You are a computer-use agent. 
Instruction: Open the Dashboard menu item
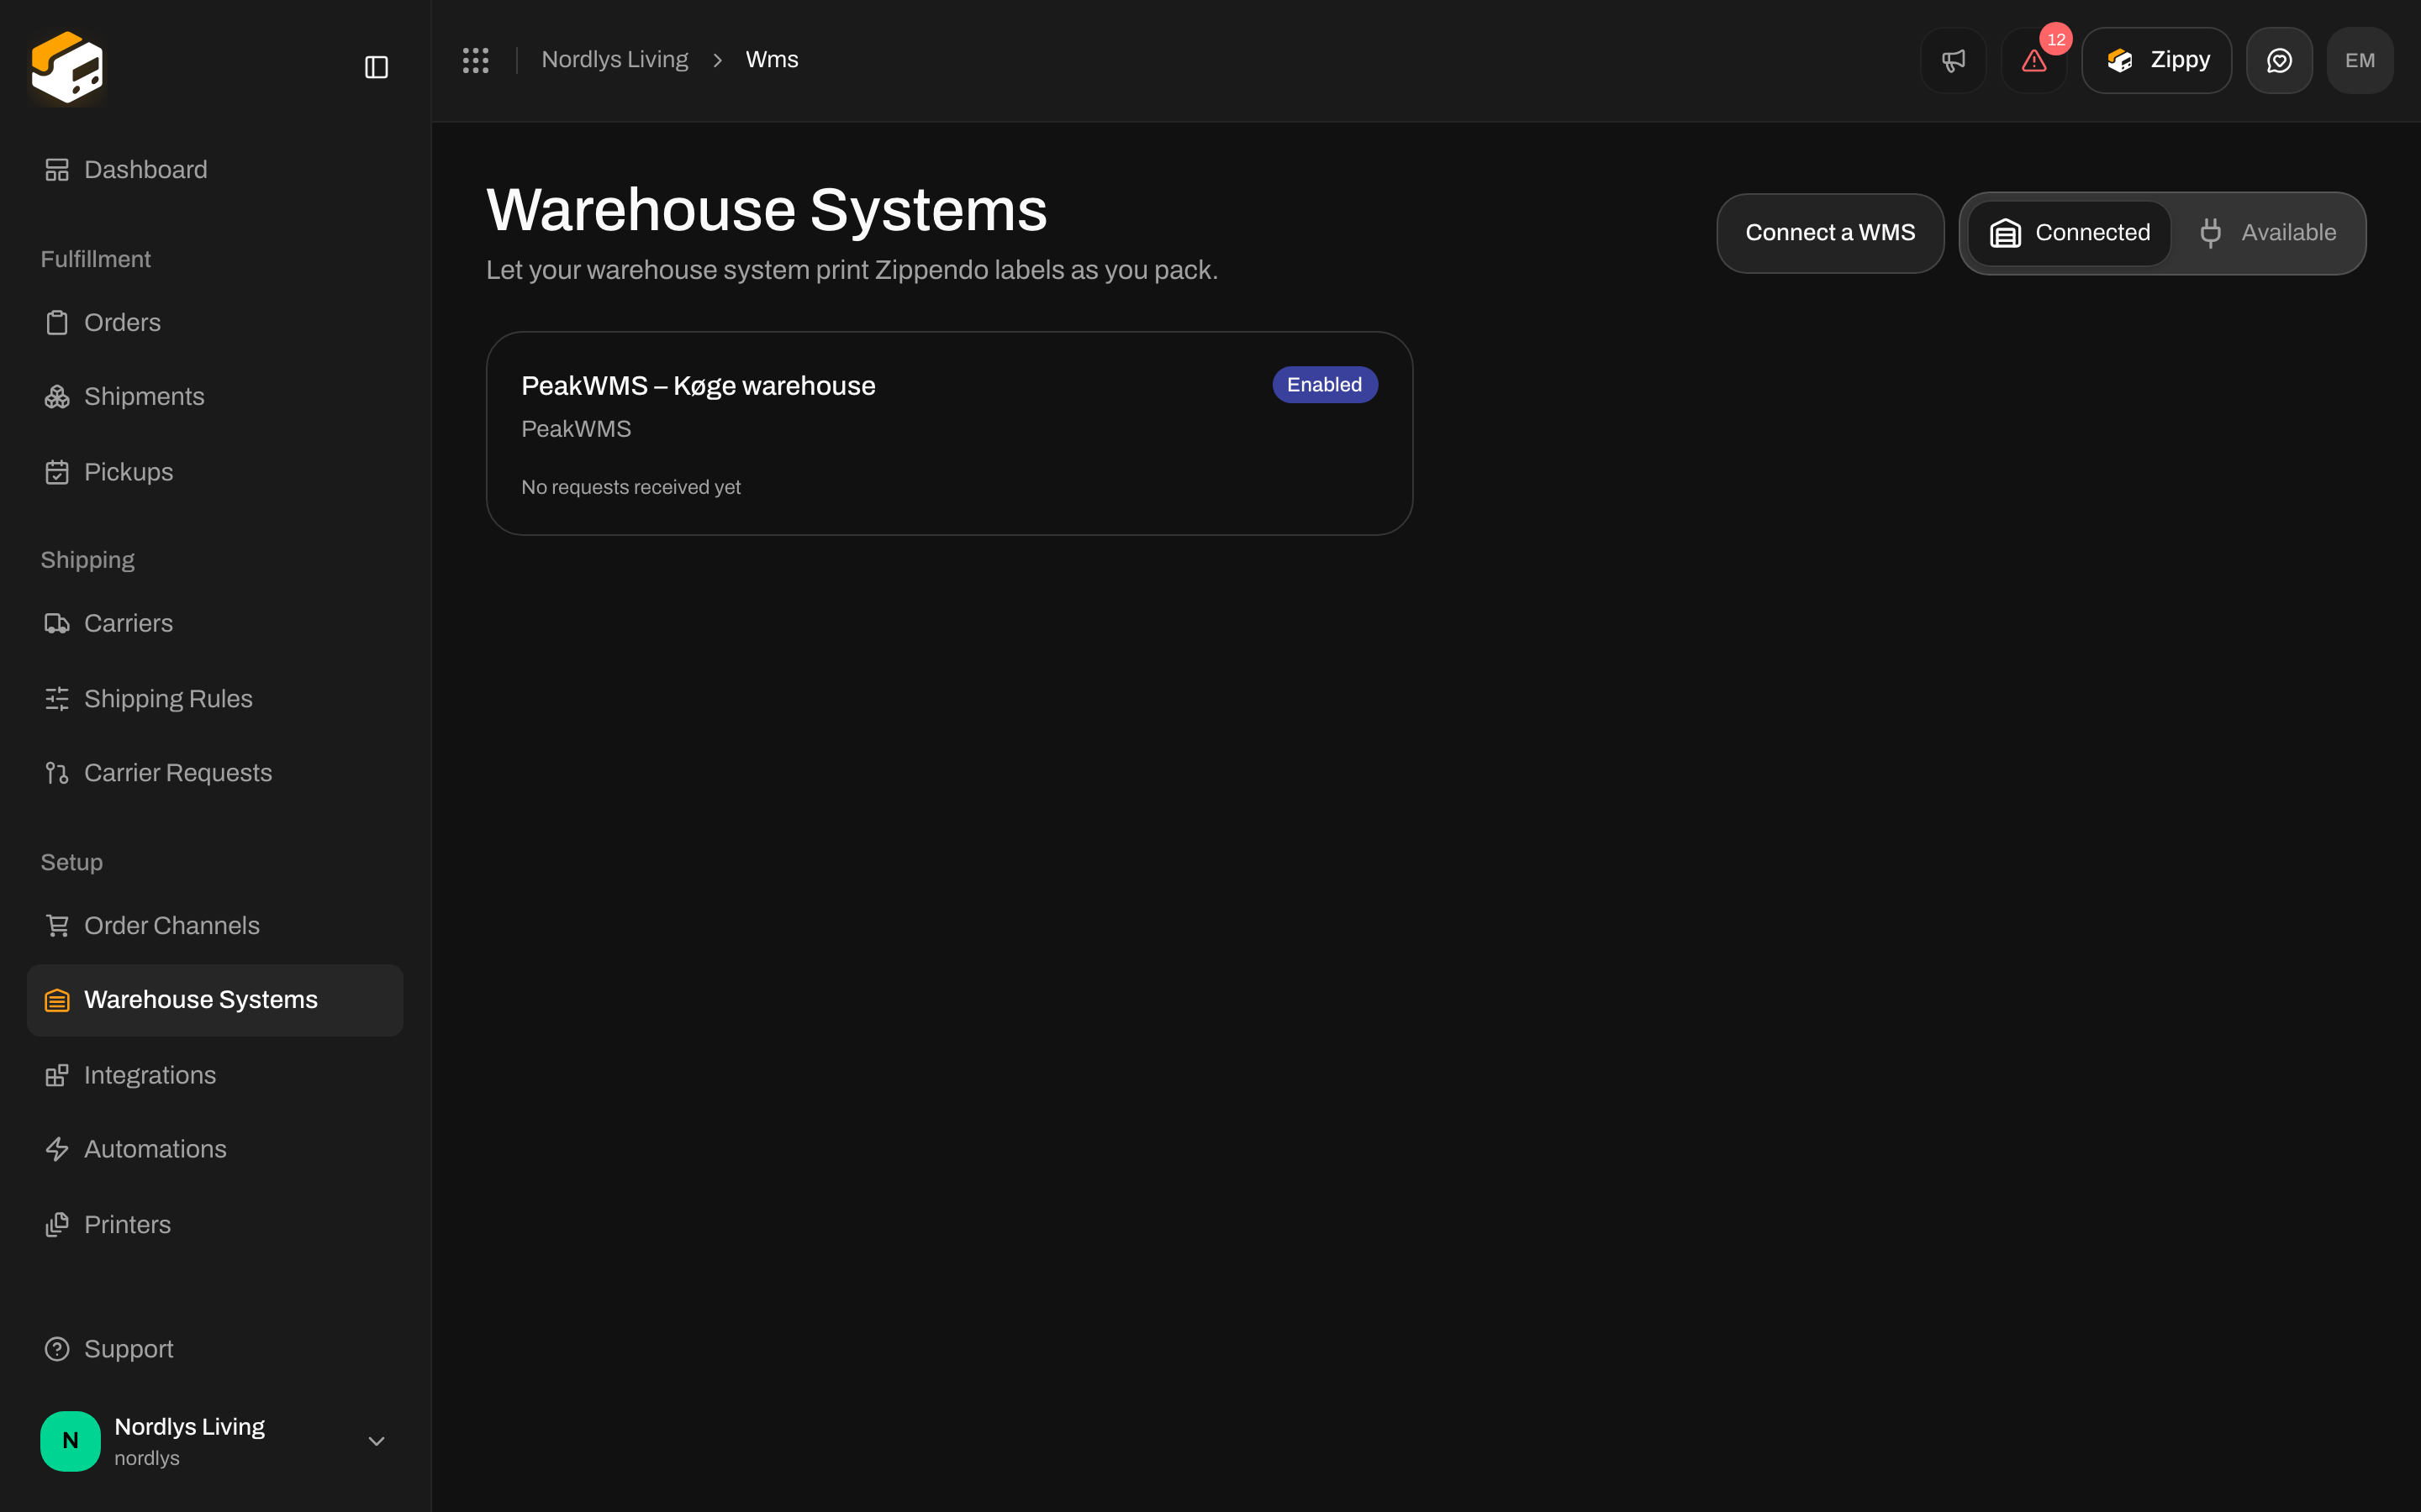[215, 170]
